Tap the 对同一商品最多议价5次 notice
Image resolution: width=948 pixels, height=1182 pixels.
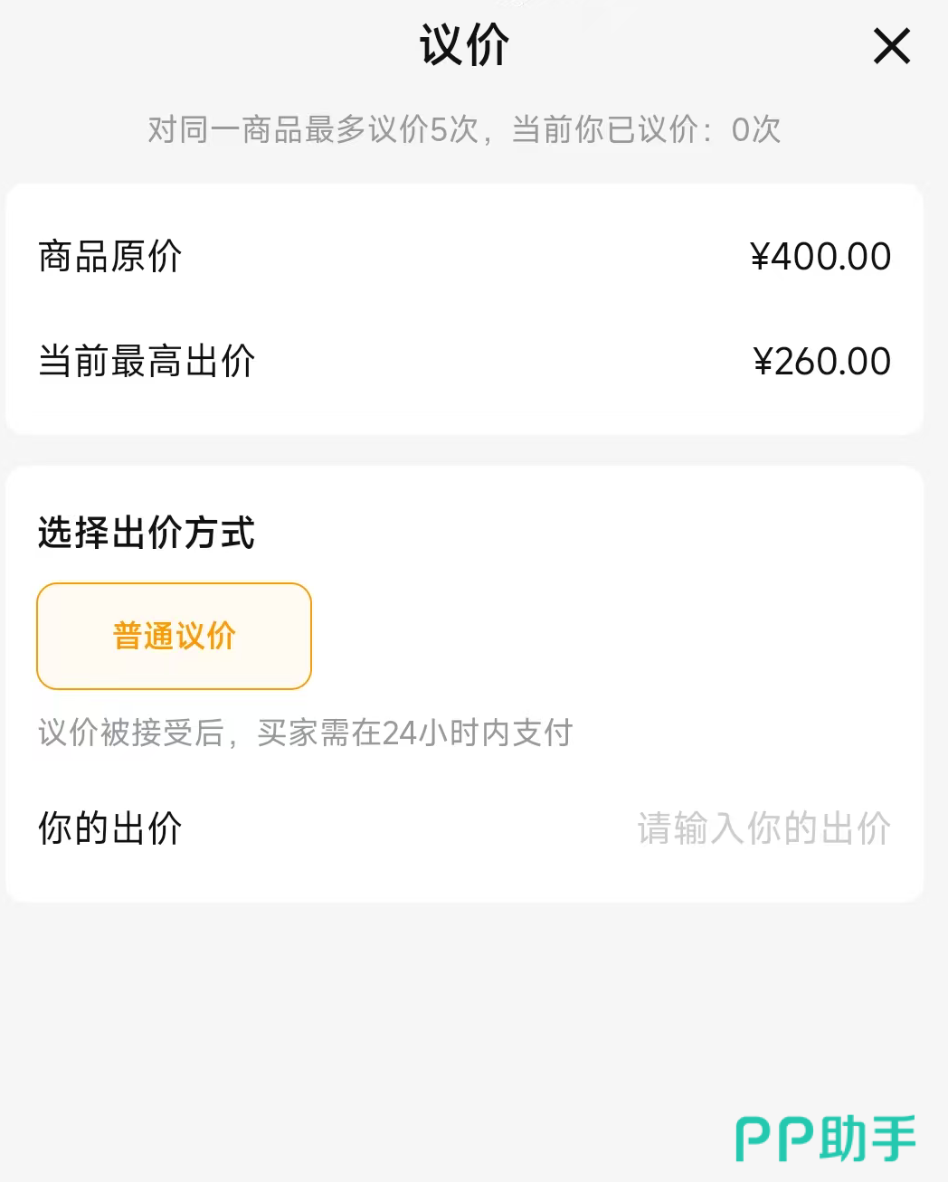tap(313, 130)
